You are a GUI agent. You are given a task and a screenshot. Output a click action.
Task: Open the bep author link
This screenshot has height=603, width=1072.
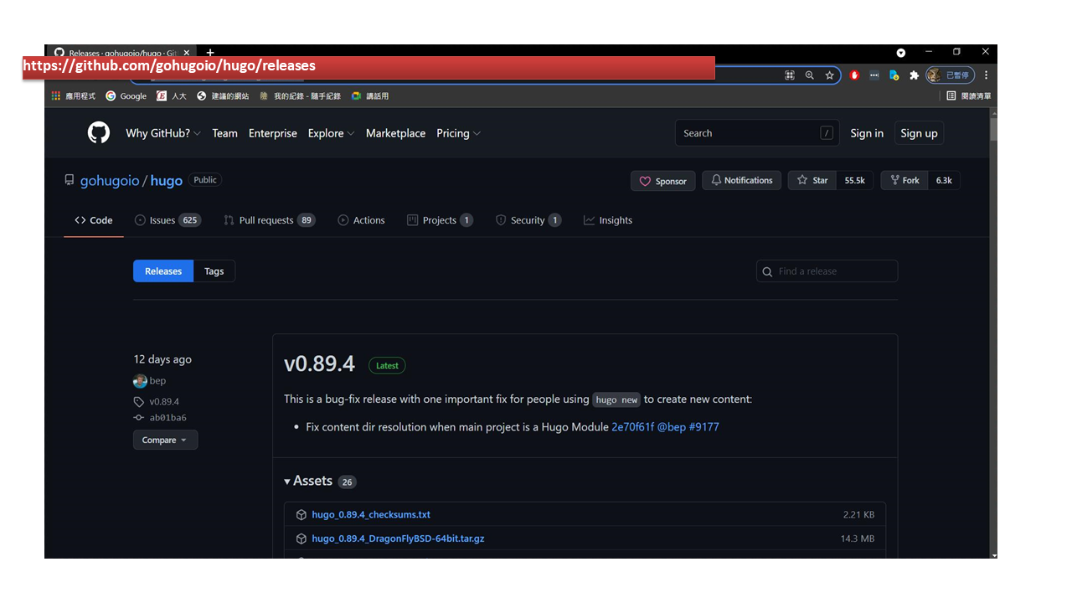[157, 381]
